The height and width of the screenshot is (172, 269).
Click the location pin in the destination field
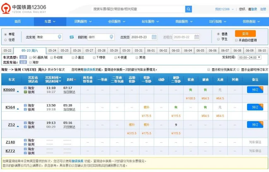click(x=111, y=37)
